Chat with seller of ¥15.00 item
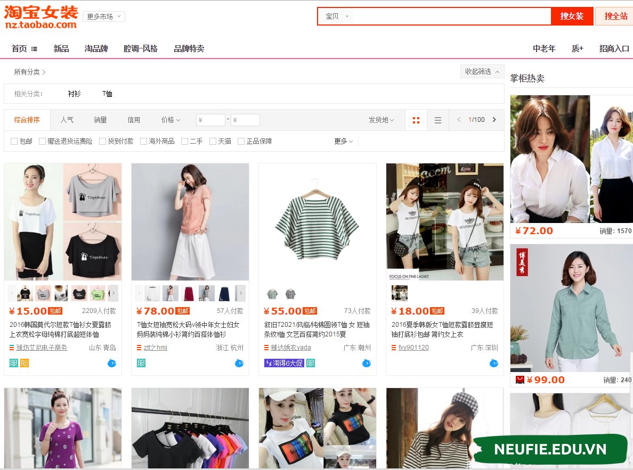 pyautogui.click(x=112, y=363)
